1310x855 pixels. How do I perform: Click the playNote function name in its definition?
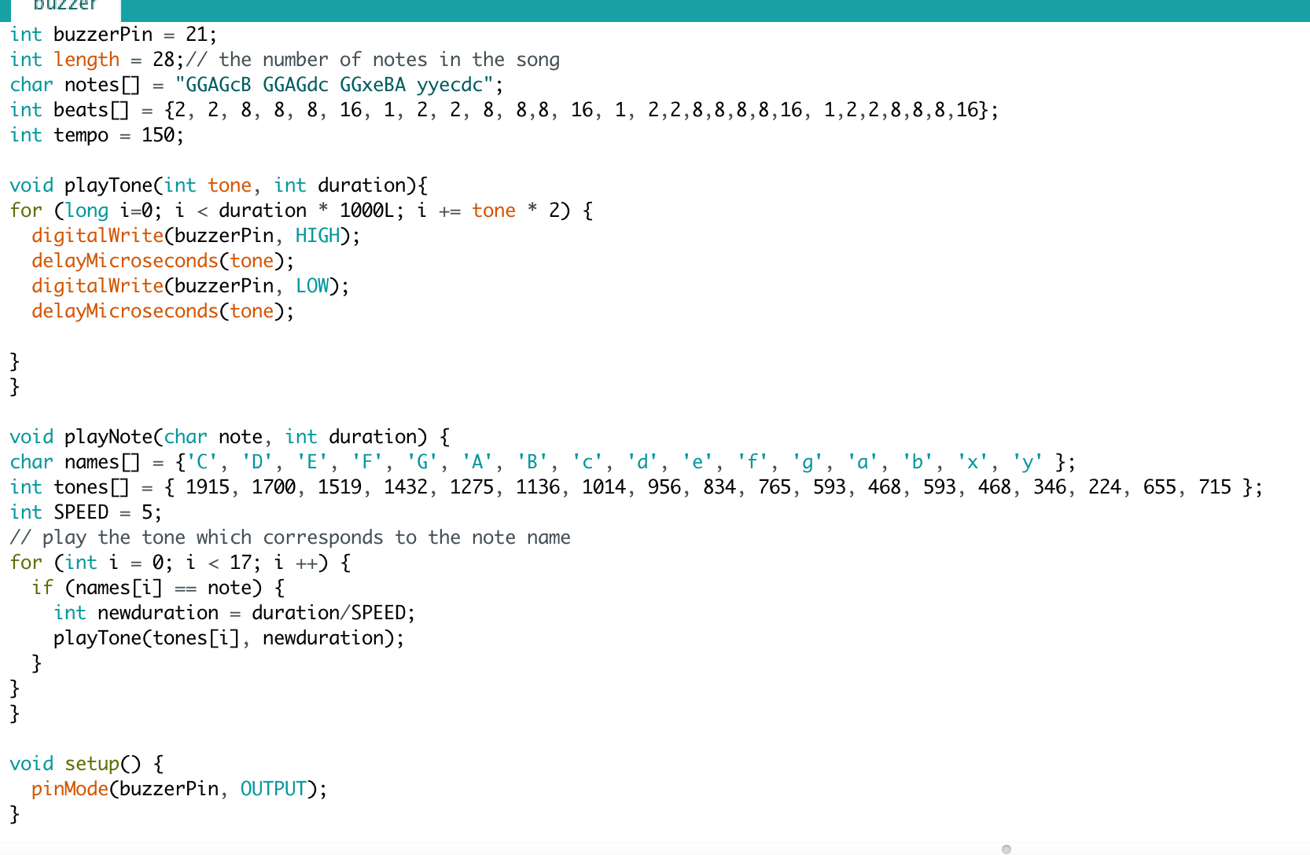coord(109,437)
